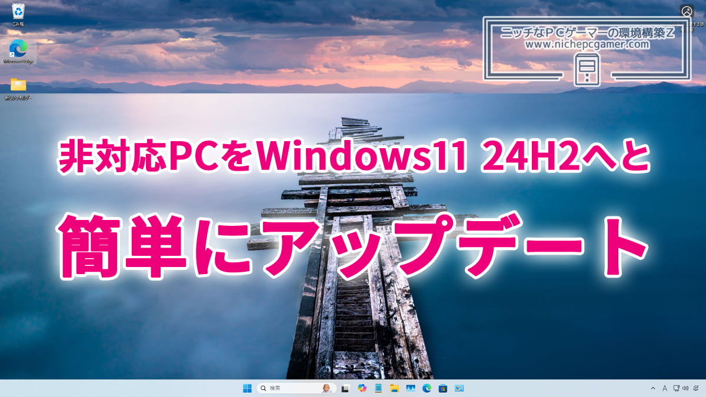Launch File Explorer from the taskbar
706x397 pixels.
(396, 388)
